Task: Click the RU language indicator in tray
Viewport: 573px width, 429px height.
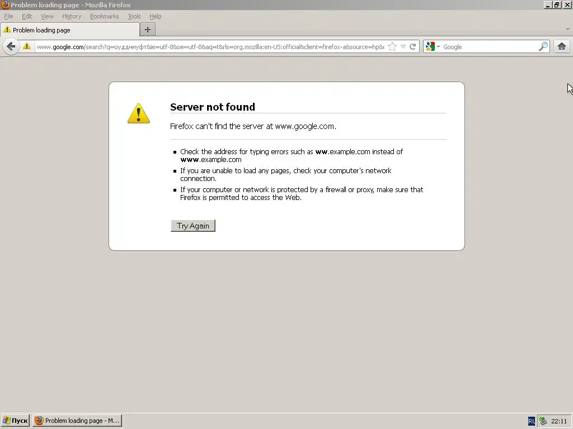Action: 532,421
